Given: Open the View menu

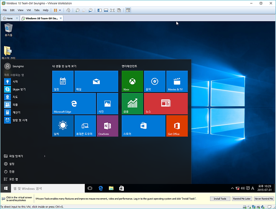Looking at the screenshot, I should (x=20, y=10).
